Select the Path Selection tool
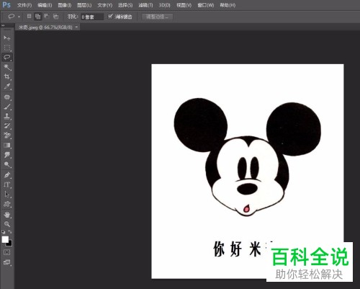 point(7,195)
